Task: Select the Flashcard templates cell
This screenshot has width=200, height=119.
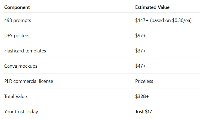Action: tap(25, 51)
